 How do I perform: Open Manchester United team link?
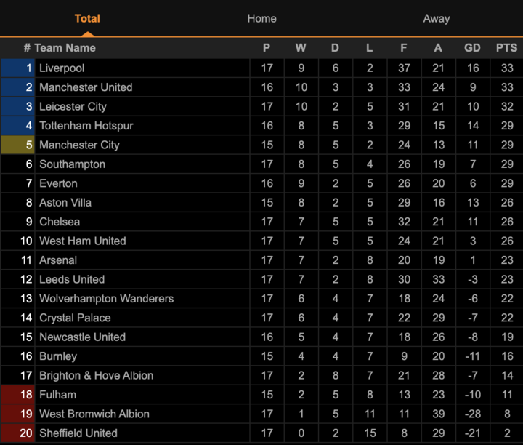coord(86,87)
